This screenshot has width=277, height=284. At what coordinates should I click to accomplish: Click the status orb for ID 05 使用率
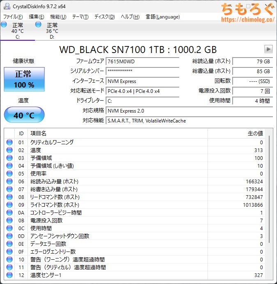tap(9, 173)
